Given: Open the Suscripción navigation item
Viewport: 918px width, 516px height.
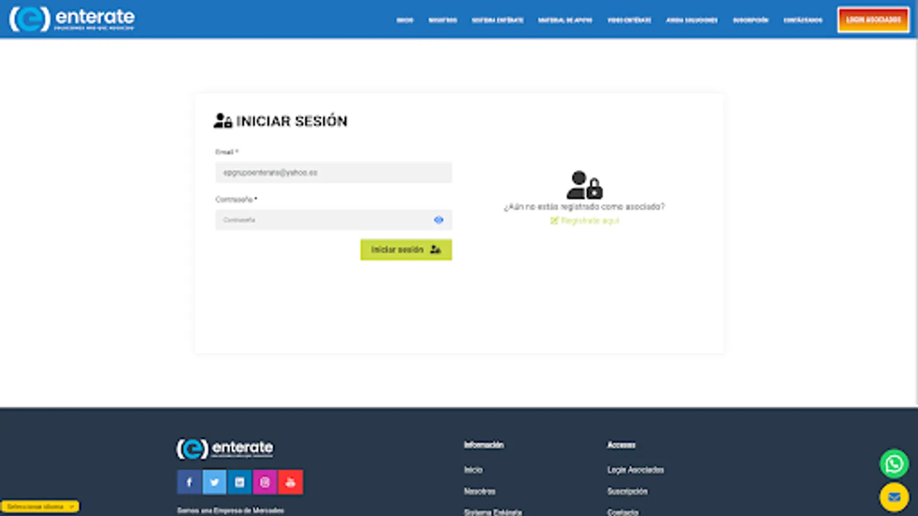Looking at the screenshot, I should point(749,20).
